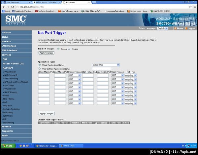Click the first row Start Match Port field
This screenshot has width=198, height=155.
click(44, 75)
